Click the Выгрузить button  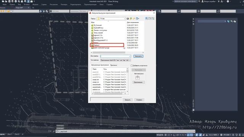(138, 70)
